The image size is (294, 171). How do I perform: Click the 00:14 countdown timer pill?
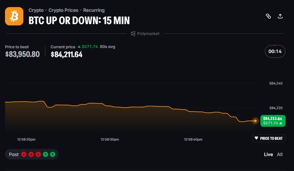point(275,51)
